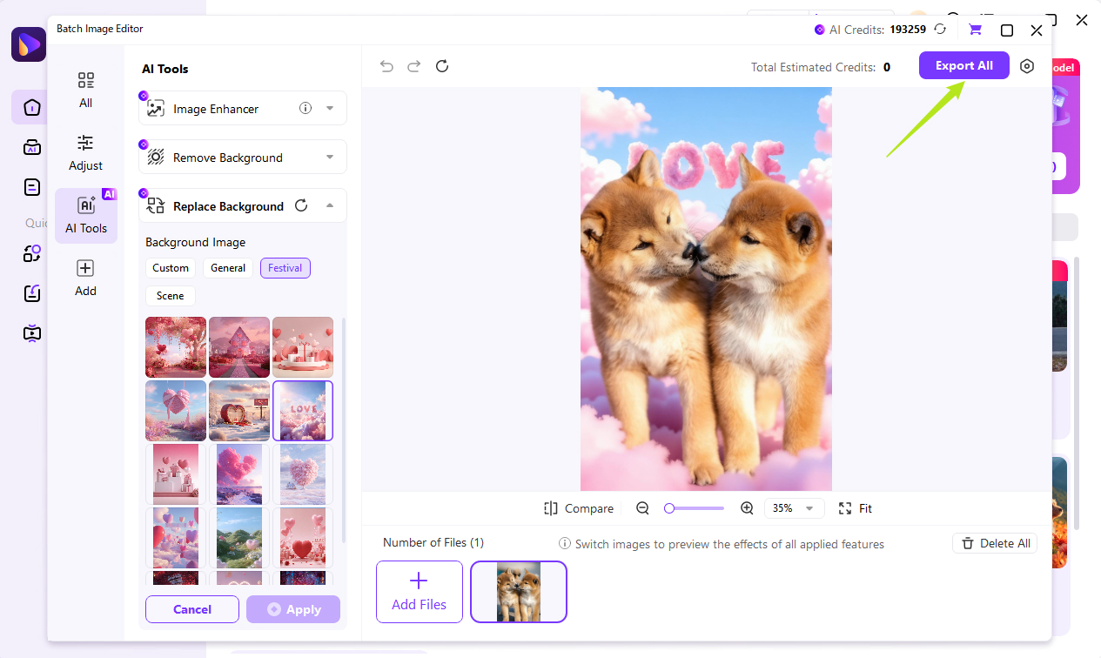This screenshot has height=658, width=1101.
Task: Click the Cancel button
Action: coord(192,609)
